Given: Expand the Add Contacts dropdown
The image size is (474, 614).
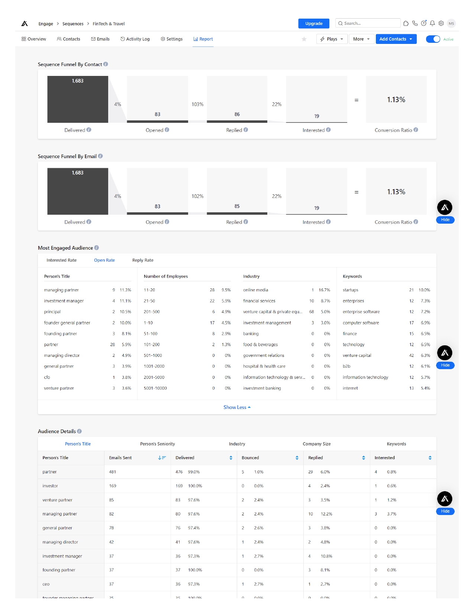Looking at the screenshot, I should point(396,39).
